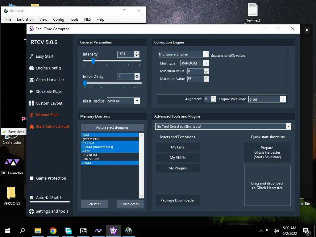Select PRG ROM memory domain

110,155
